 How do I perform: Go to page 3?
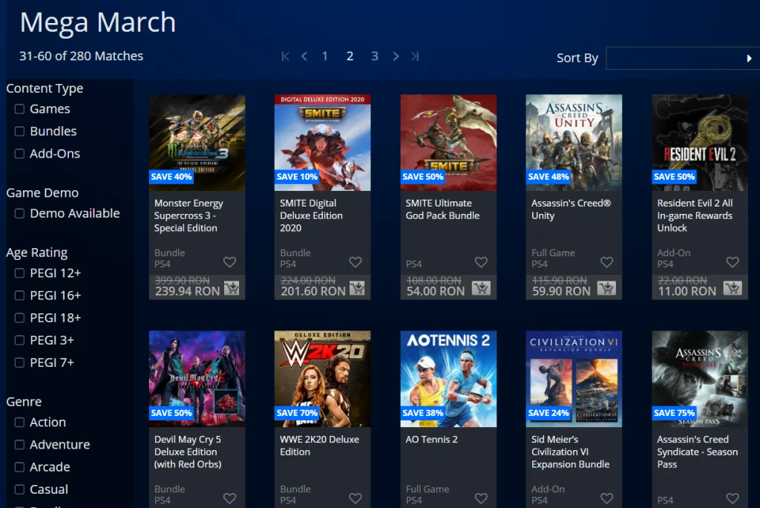[375, 56]
